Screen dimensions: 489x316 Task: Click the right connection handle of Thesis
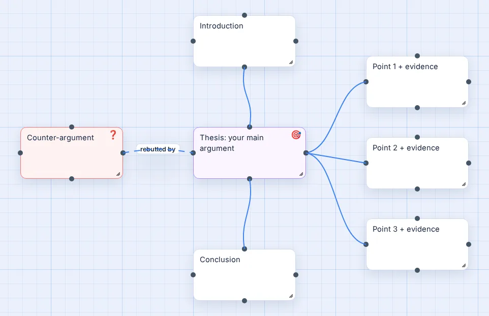point(306,153)
